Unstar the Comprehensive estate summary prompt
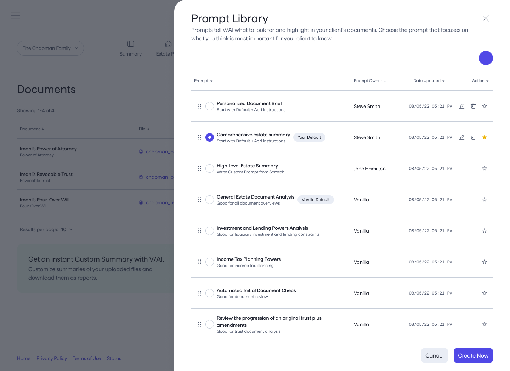The width and height of the screenshot is (510, 371). click(484, 137)
